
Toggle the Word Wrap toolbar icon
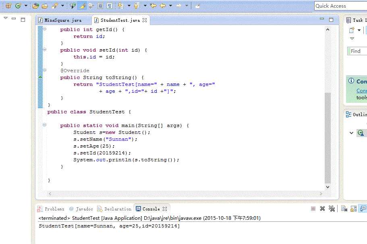pyautogui.click(x=91, y=6)
